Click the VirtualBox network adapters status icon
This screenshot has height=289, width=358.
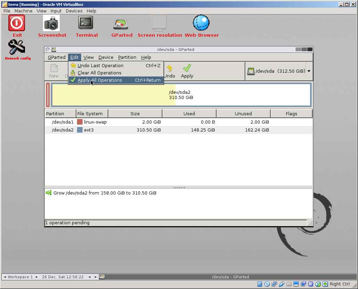[x=274, y=284]
